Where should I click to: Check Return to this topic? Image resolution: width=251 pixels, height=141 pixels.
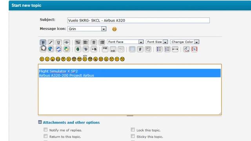[45, 136]
